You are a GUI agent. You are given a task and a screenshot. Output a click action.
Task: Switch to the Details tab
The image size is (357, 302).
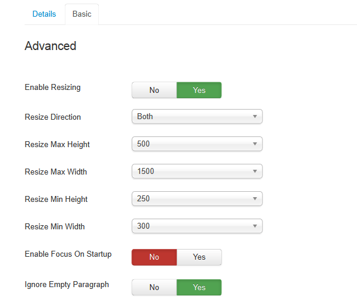pyautogui.click(x=44, y=14)
